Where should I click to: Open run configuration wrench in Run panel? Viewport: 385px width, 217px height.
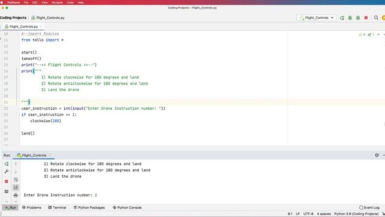click(x=7, y=171)
